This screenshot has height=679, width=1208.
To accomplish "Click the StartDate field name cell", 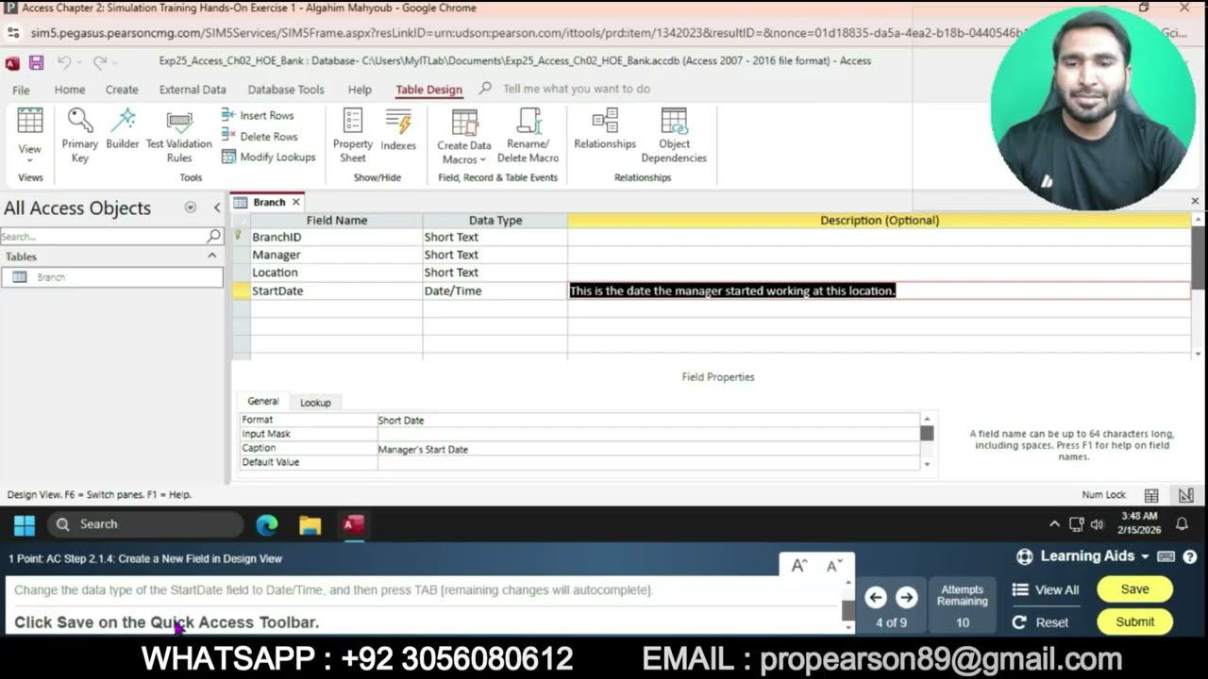I will 336,290.
